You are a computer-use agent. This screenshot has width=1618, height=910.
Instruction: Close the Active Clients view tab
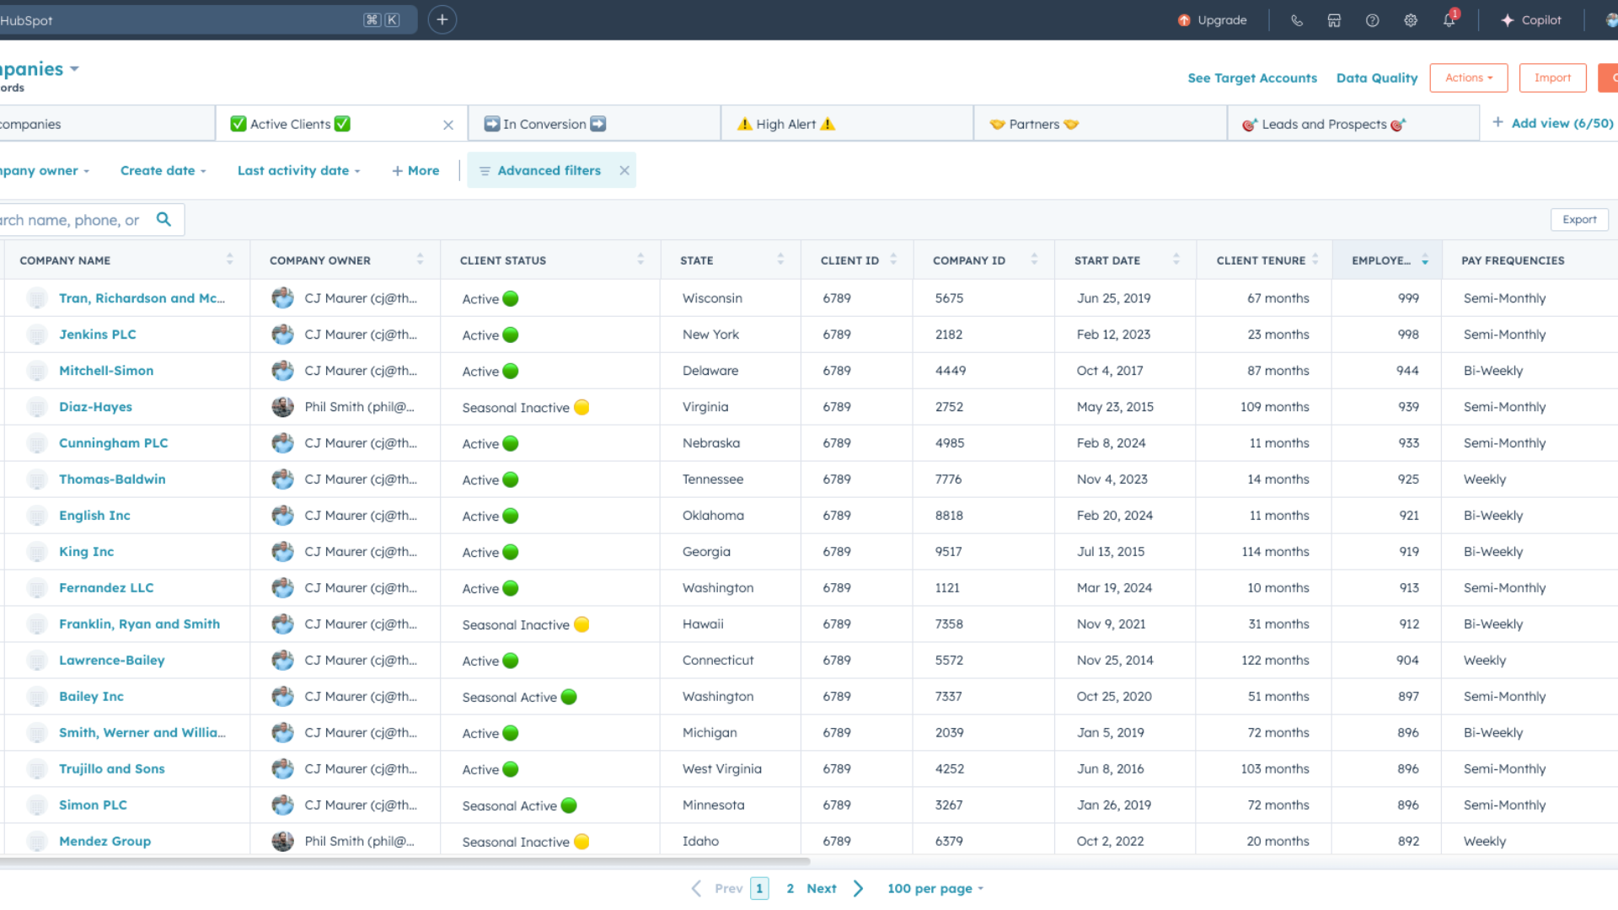pyautogui.click(x=448, y=125)
